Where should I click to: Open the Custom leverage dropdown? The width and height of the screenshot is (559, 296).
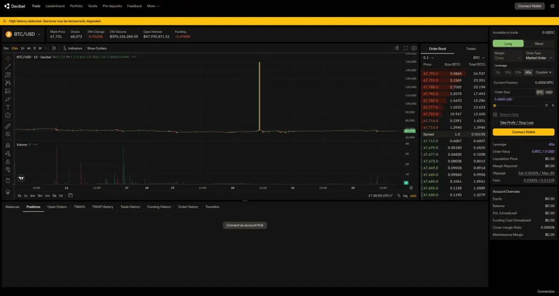(544, 72)
